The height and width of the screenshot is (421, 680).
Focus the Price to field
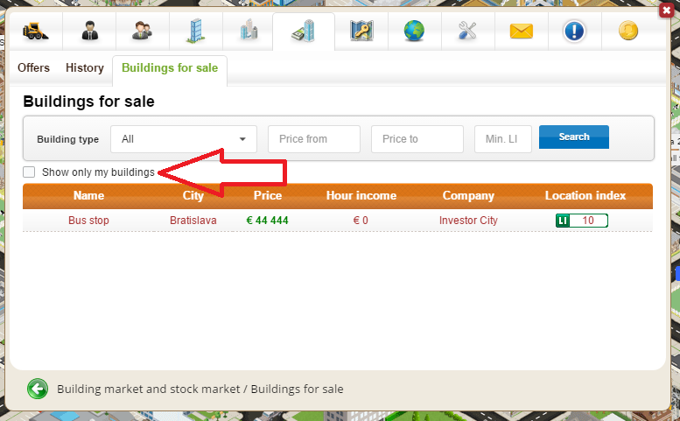[x=417, y=139]
